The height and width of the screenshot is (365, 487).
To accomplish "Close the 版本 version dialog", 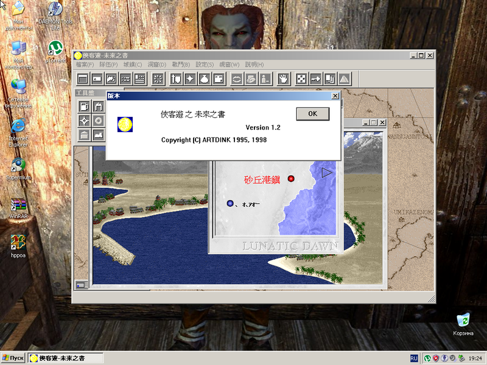I will pyautogui.click(x=335, y=96).
